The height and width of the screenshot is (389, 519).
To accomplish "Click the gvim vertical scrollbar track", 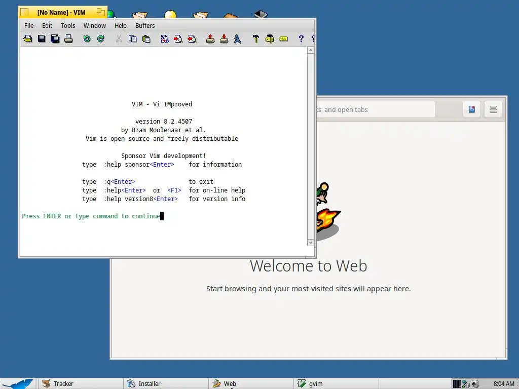I will [311, 146].
